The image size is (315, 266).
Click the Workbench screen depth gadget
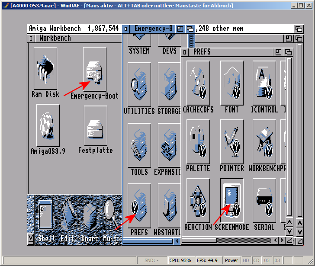pyautogui.click(x=299, y=29)
